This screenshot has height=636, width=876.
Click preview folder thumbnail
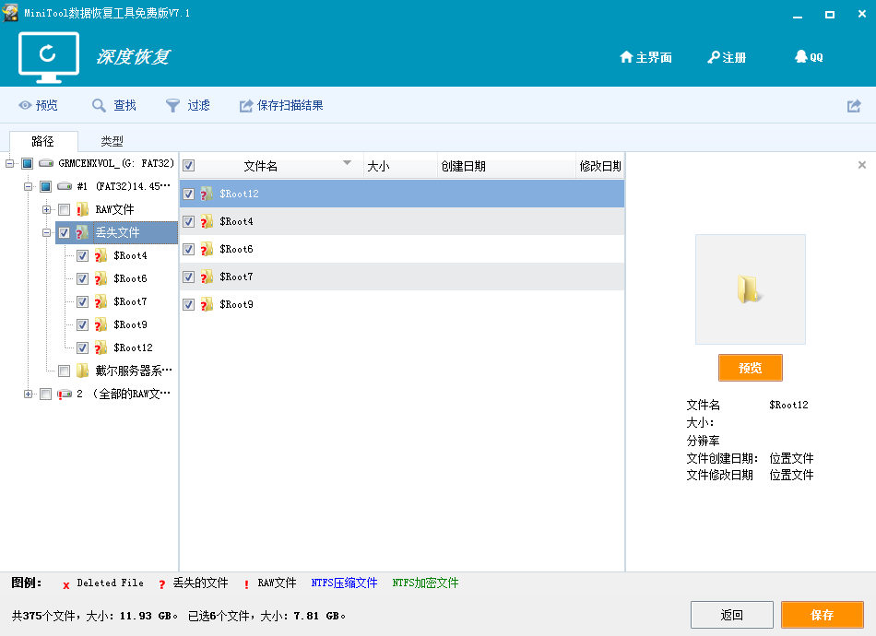click(751, 289)
